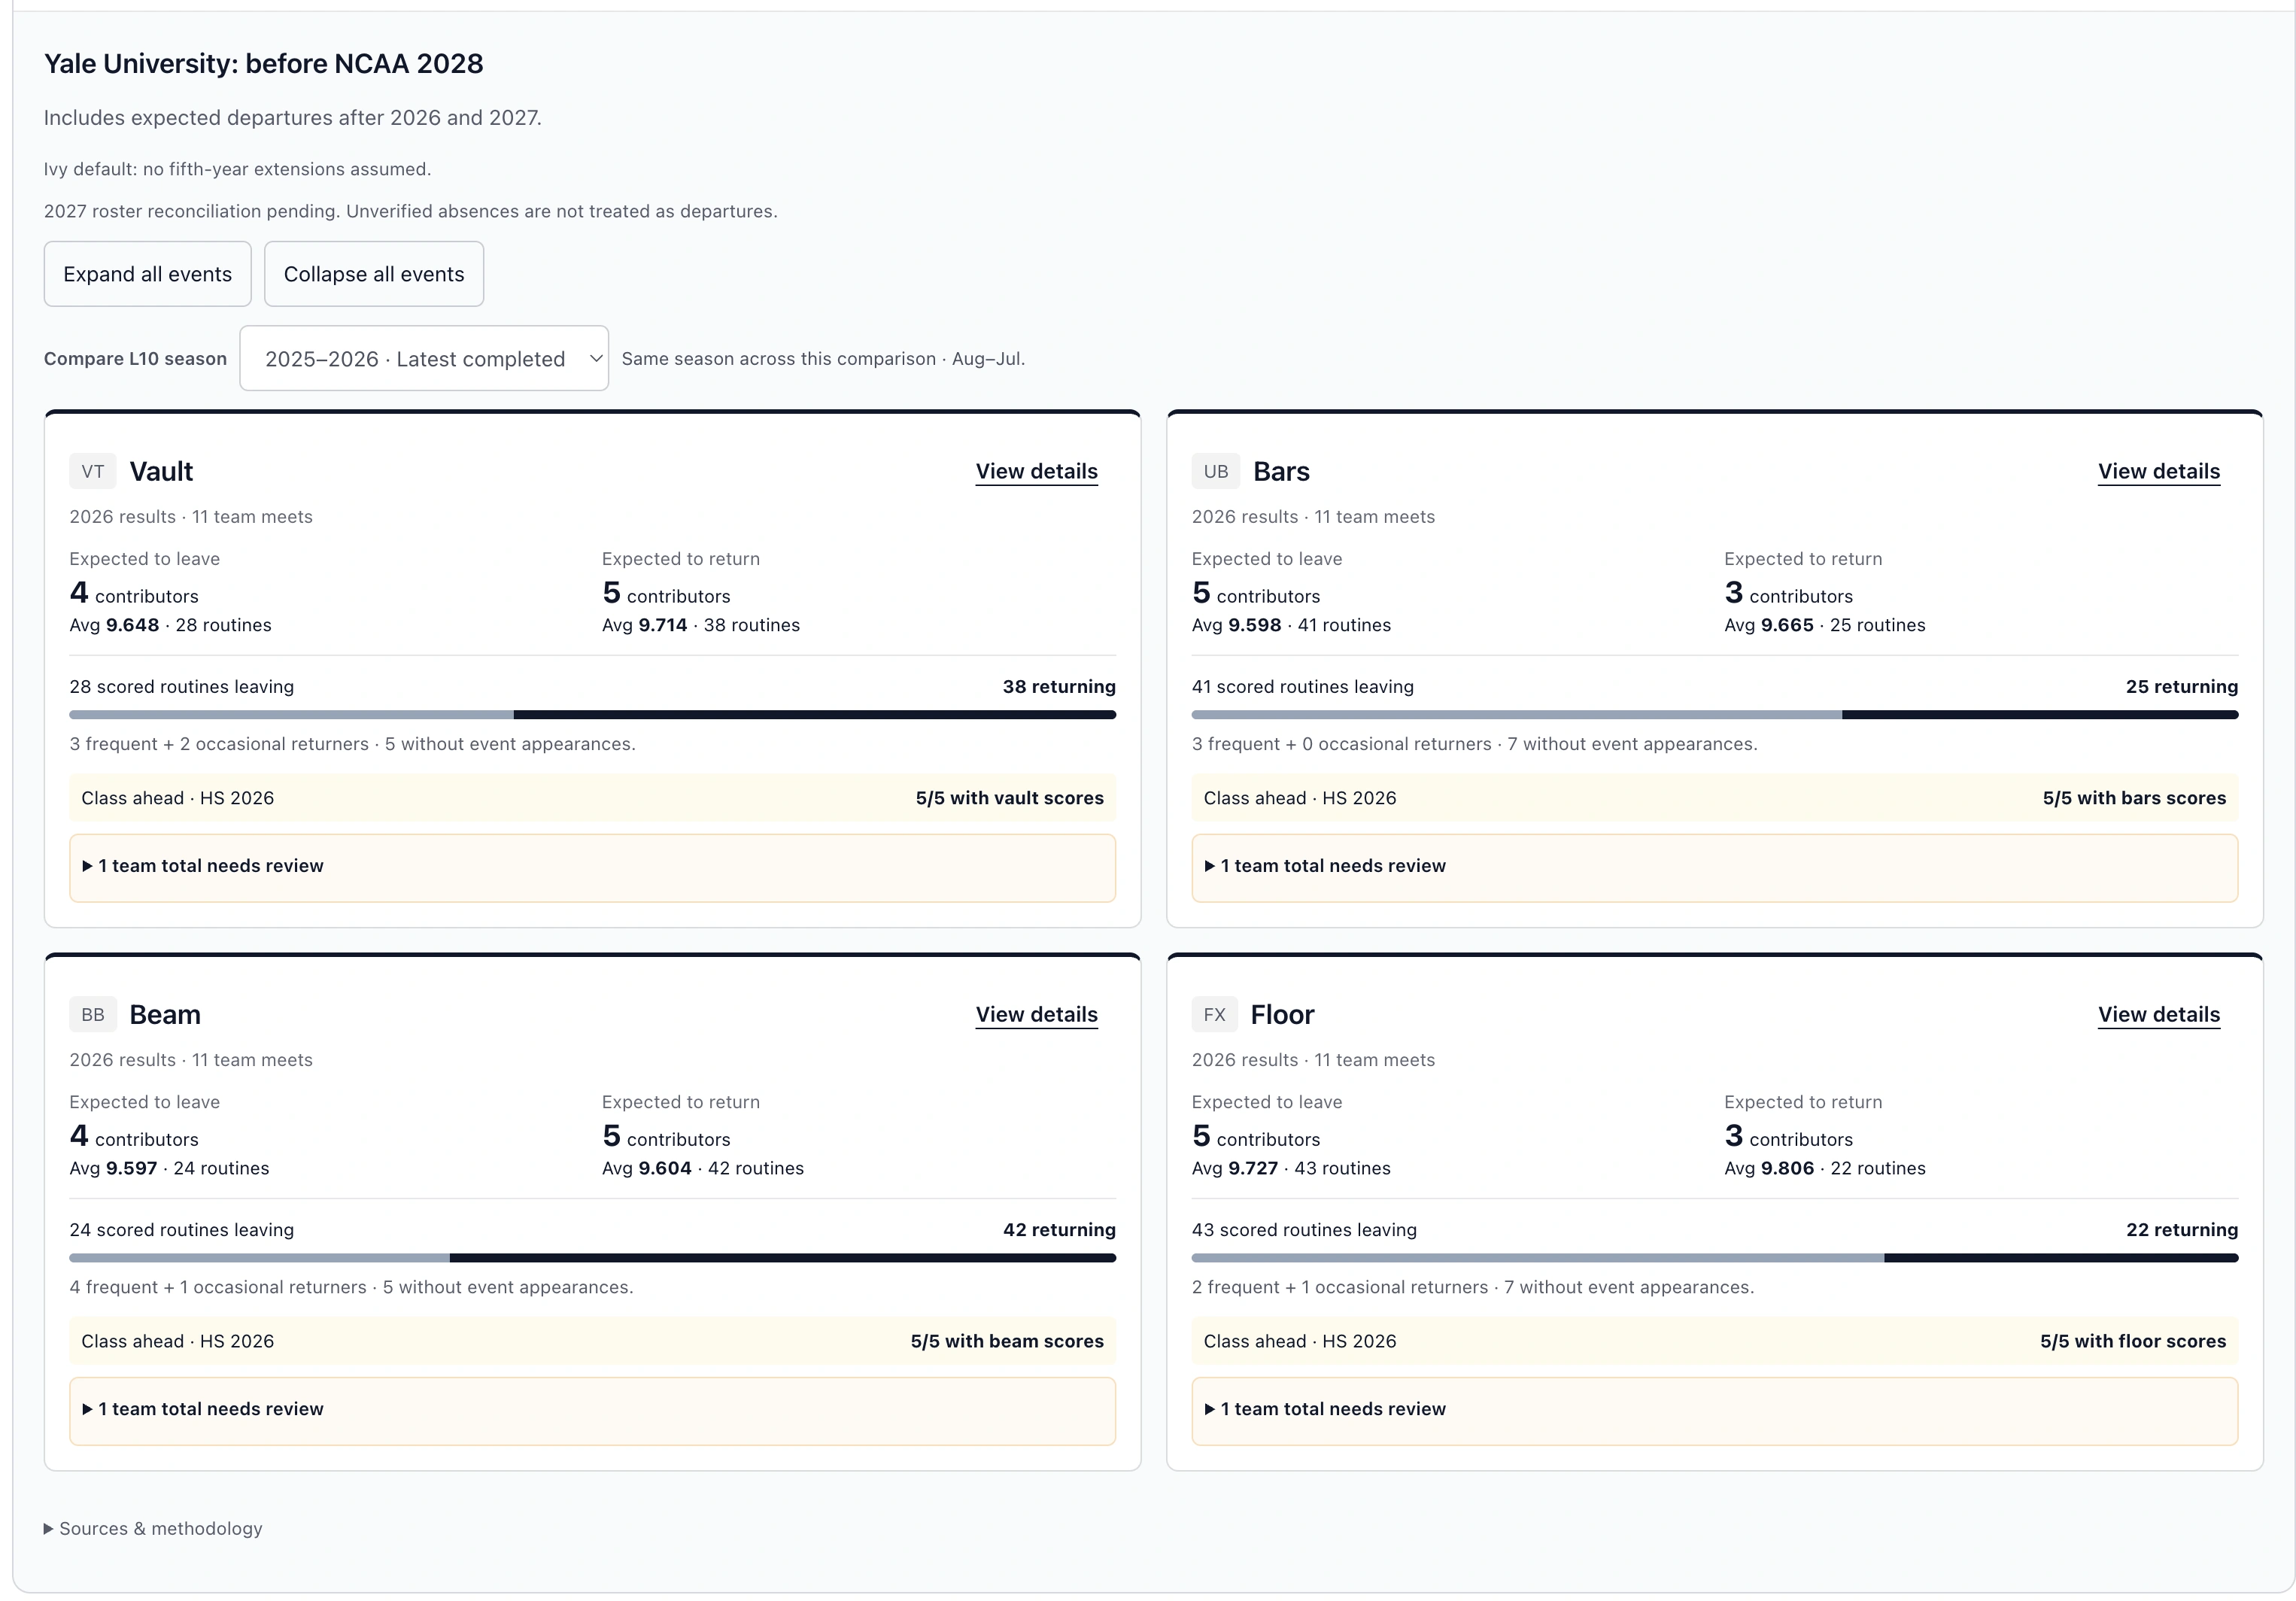The image size is (2296, 1601).
Task: Open View details for Vault
Action: click(x=1036, y=471)
